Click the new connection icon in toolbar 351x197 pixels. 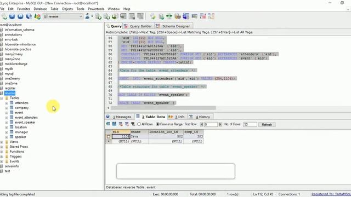point(4,16)
